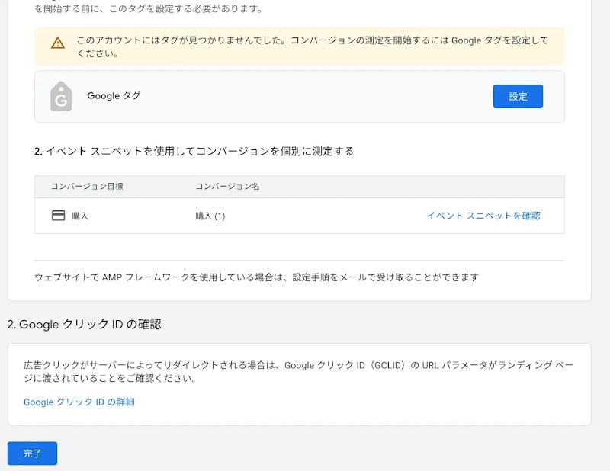Click the yellow warning triangle icon
This screenshot has width=610, height=471.
coord(58,43)
